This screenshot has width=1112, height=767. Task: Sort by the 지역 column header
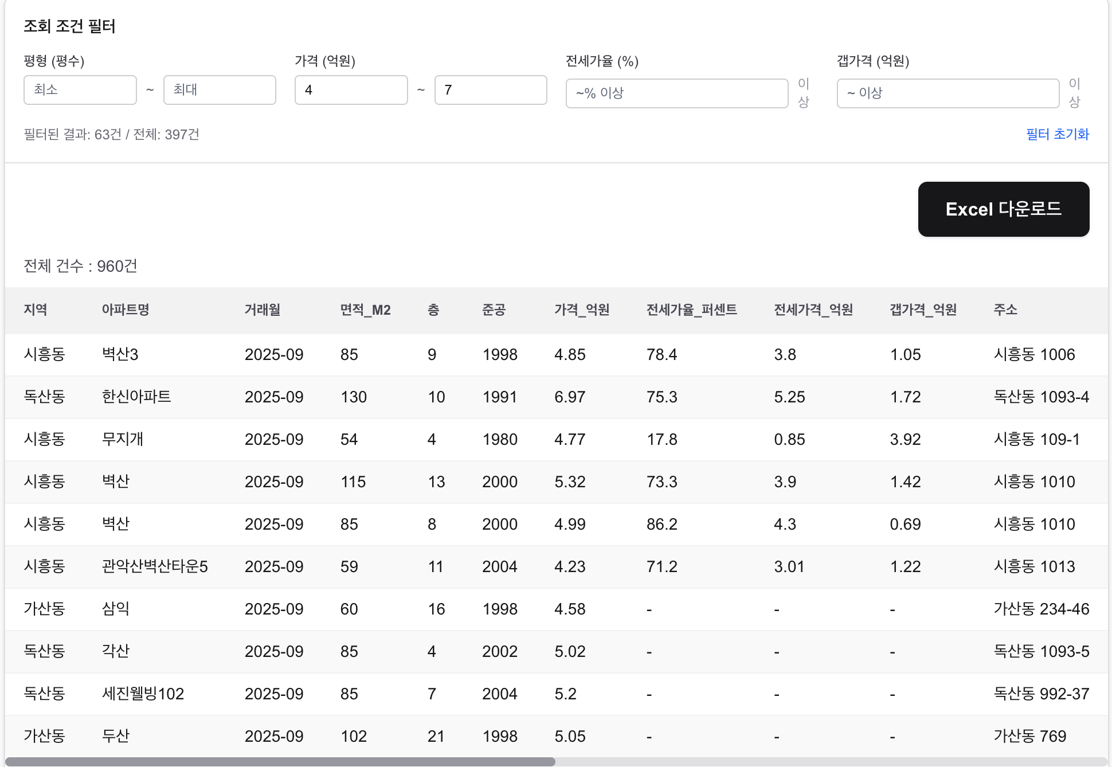pos(36,310)
